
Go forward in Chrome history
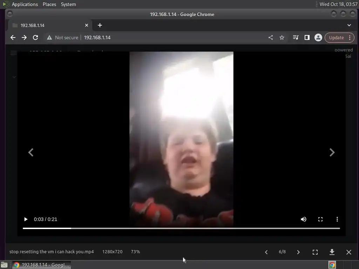(24, 37)
